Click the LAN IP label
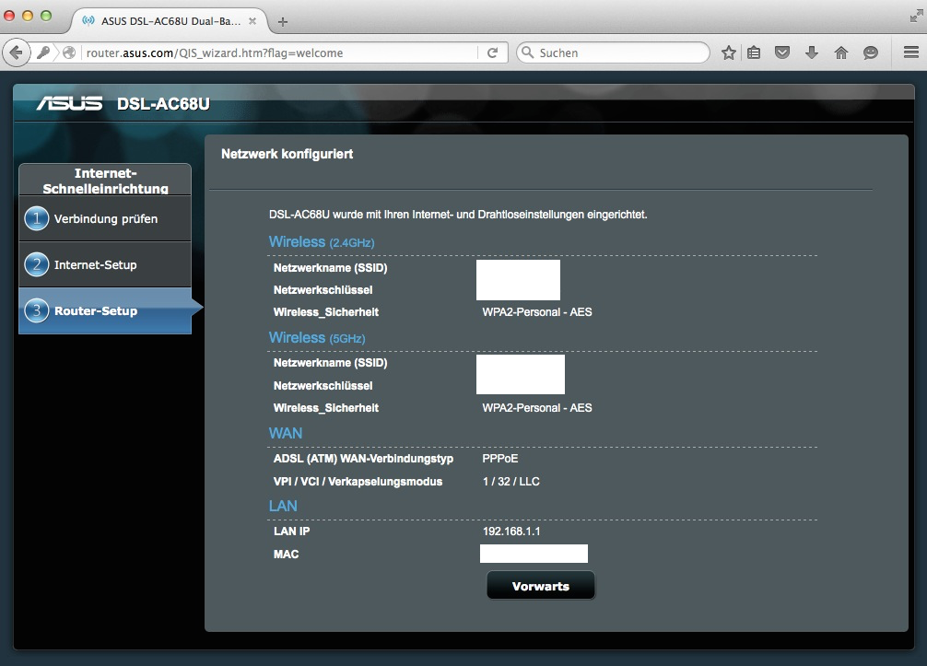 (x=291, y=532)
